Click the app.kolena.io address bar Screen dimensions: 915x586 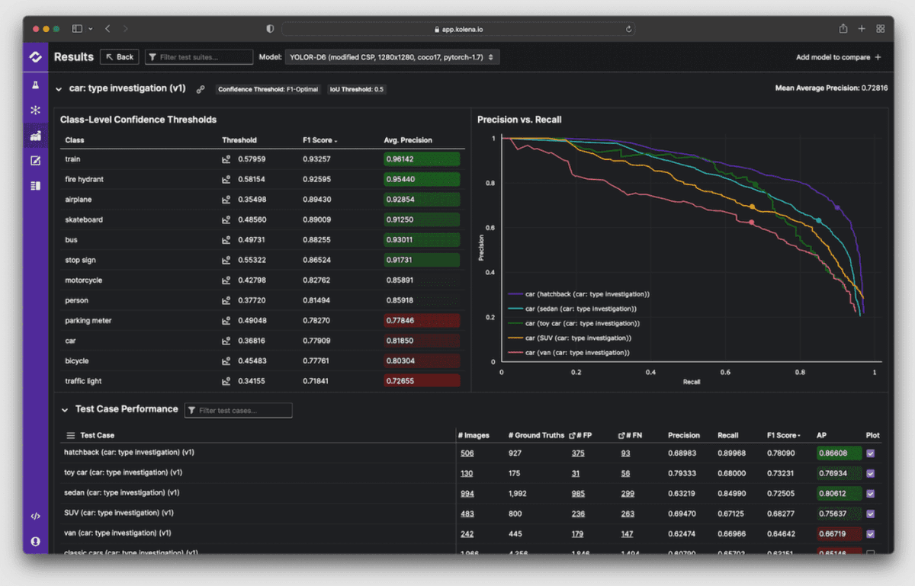[x=458, y=29]
